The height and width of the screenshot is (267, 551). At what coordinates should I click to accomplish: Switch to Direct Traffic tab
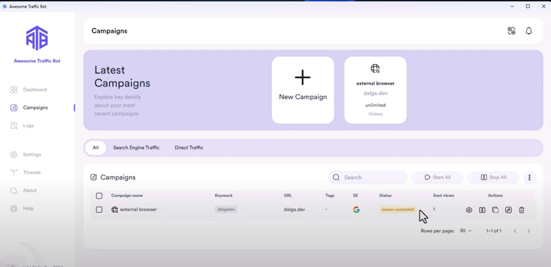coord(189,148)
